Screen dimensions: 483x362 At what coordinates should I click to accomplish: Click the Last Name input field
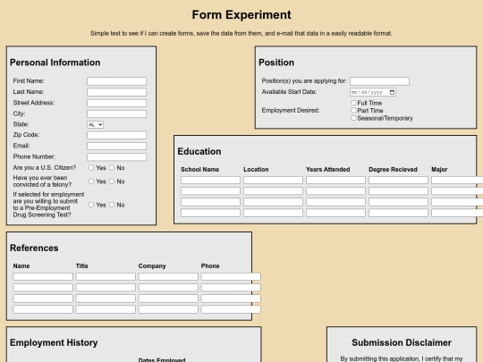tap(117, 92)
